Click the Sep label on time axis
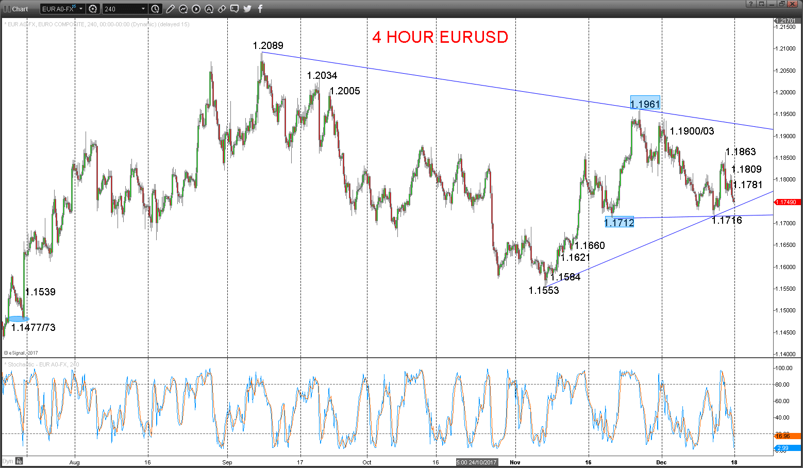Viewport: 803px width, 468px height. click(227, 462)
